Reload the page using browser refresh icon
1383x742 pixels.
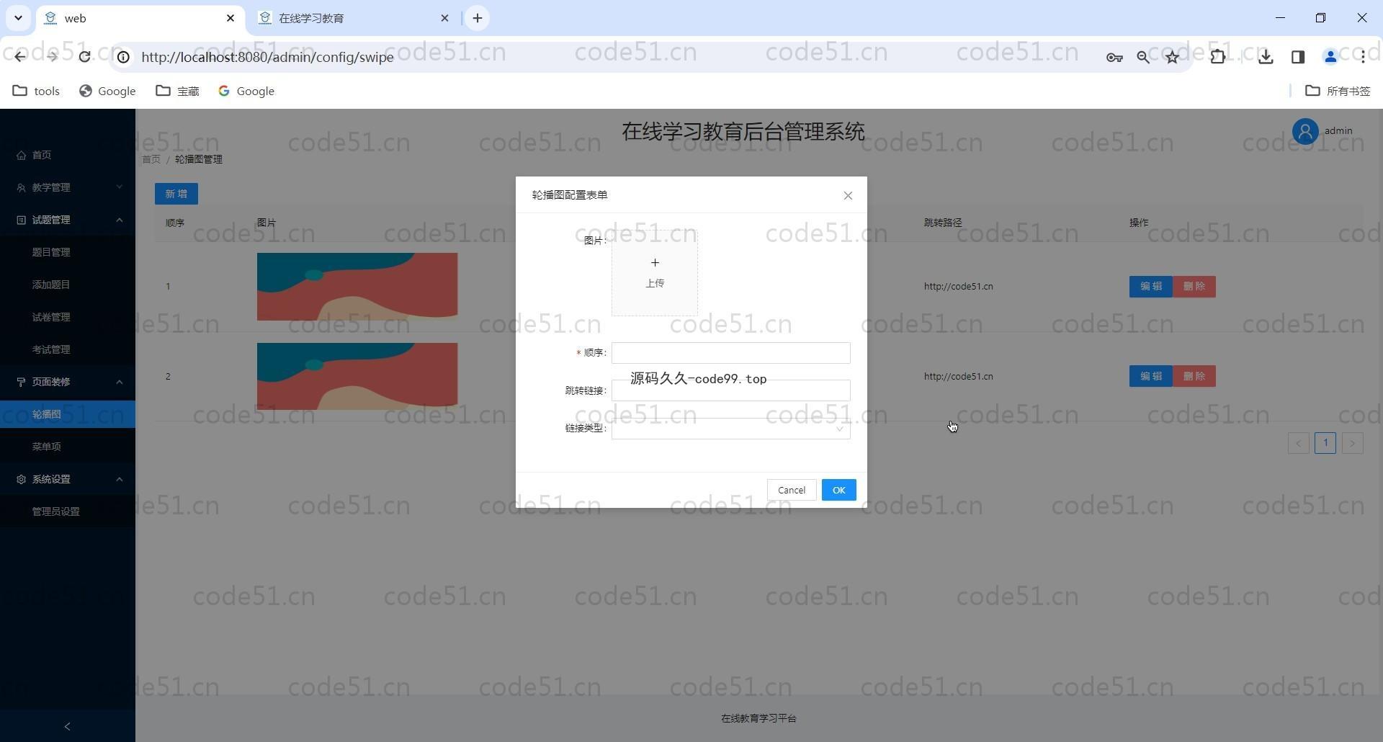[x=84, y=57]
